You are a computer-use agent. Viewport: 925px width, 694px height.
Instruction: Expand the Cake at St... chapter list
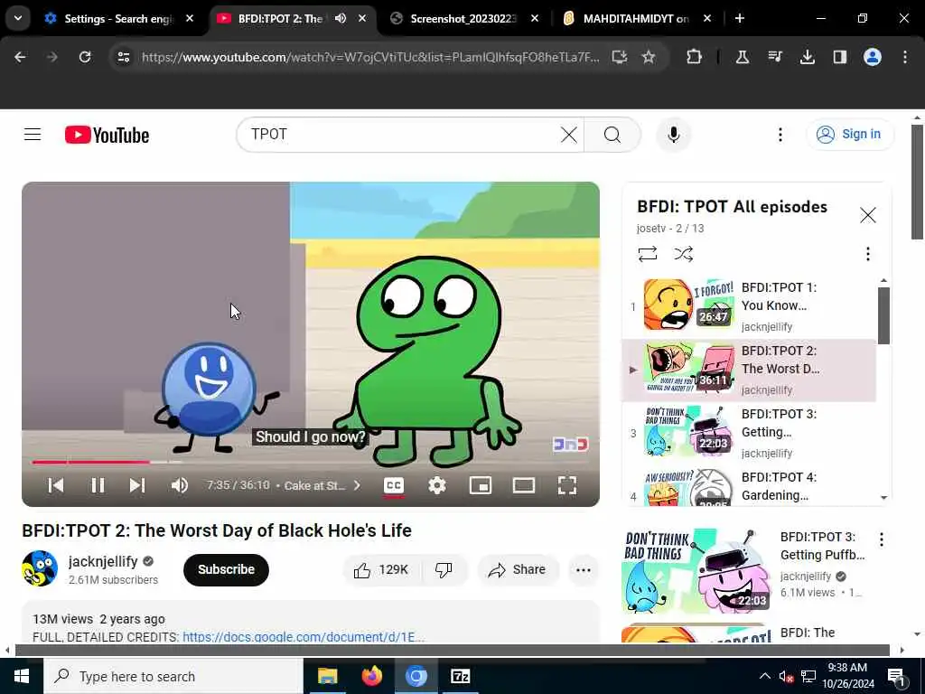[322, 485]
